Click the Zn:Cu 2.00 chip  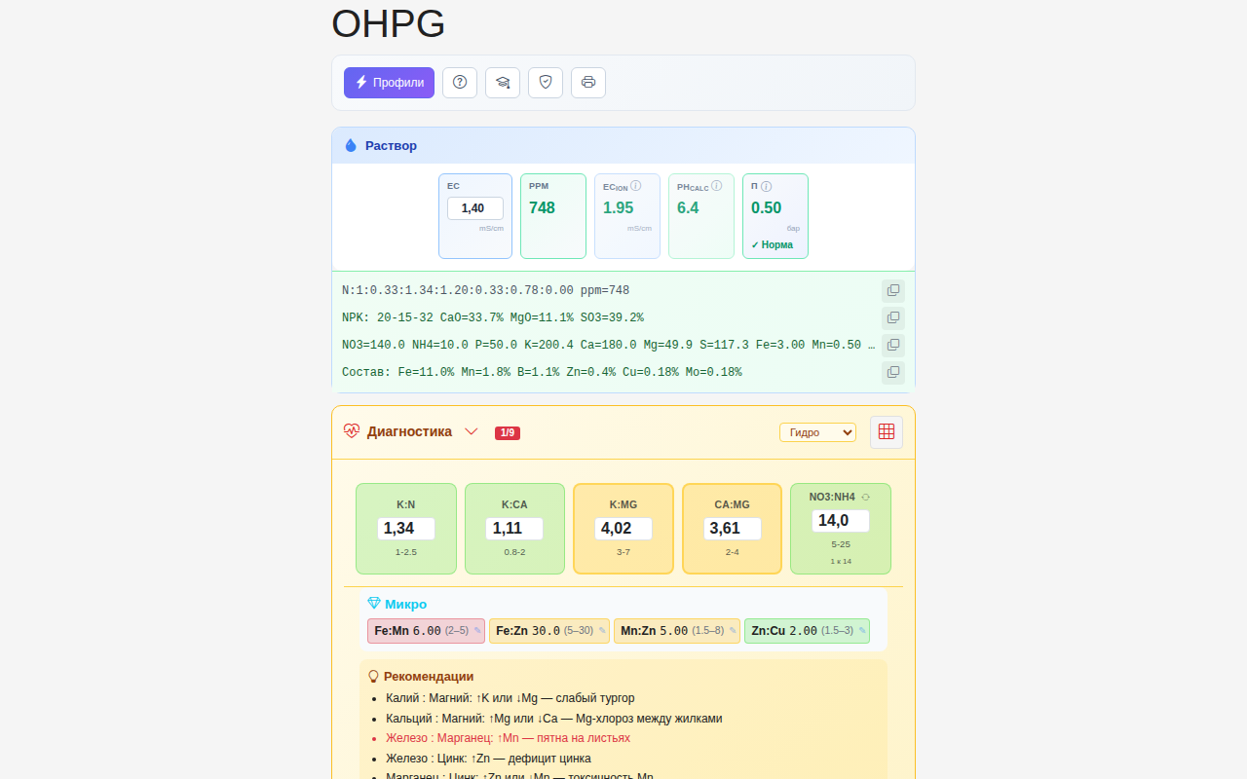click(807, 631)
